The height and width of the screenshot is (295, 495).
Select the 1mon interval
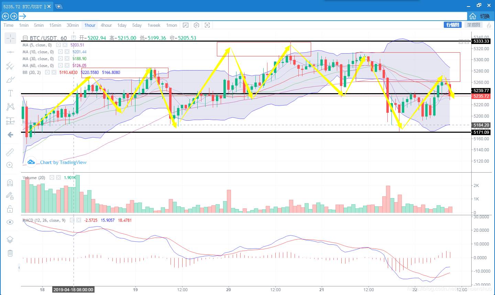point(172,25)
